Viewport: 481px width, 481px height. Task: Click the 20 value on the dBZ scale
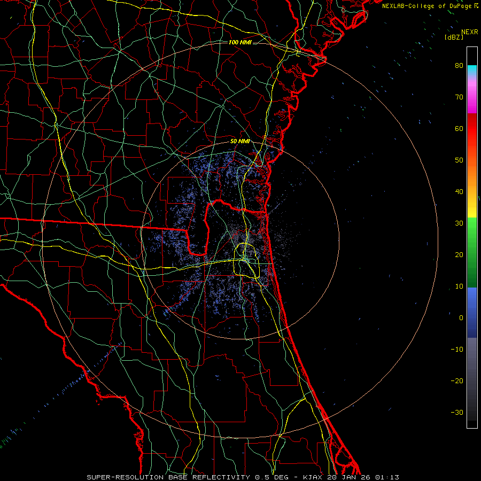coord(459,255)
